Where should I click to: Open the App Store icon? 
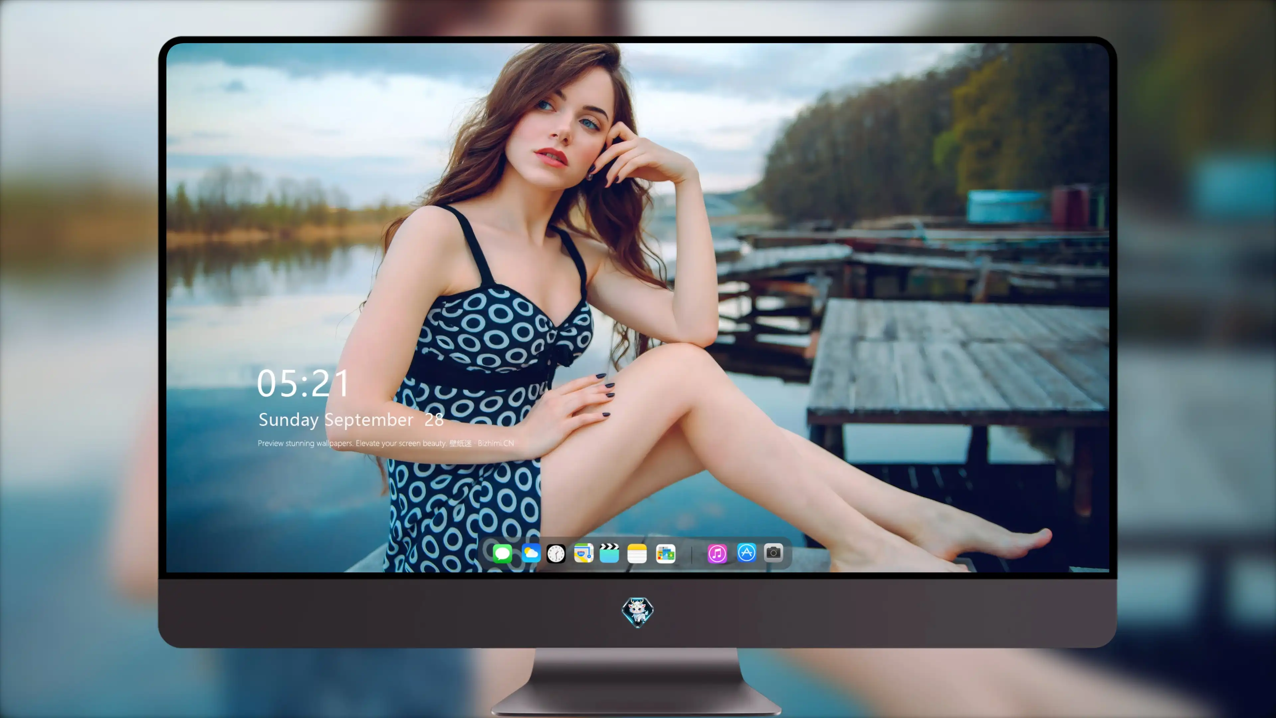pyautogui.click(x=746, y=552)
